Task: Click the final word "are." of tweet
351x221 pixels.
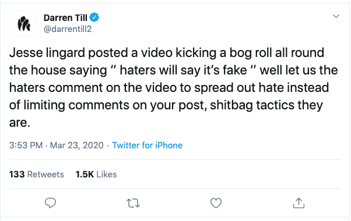Action: pyautogui.click(x=20, y=123)
